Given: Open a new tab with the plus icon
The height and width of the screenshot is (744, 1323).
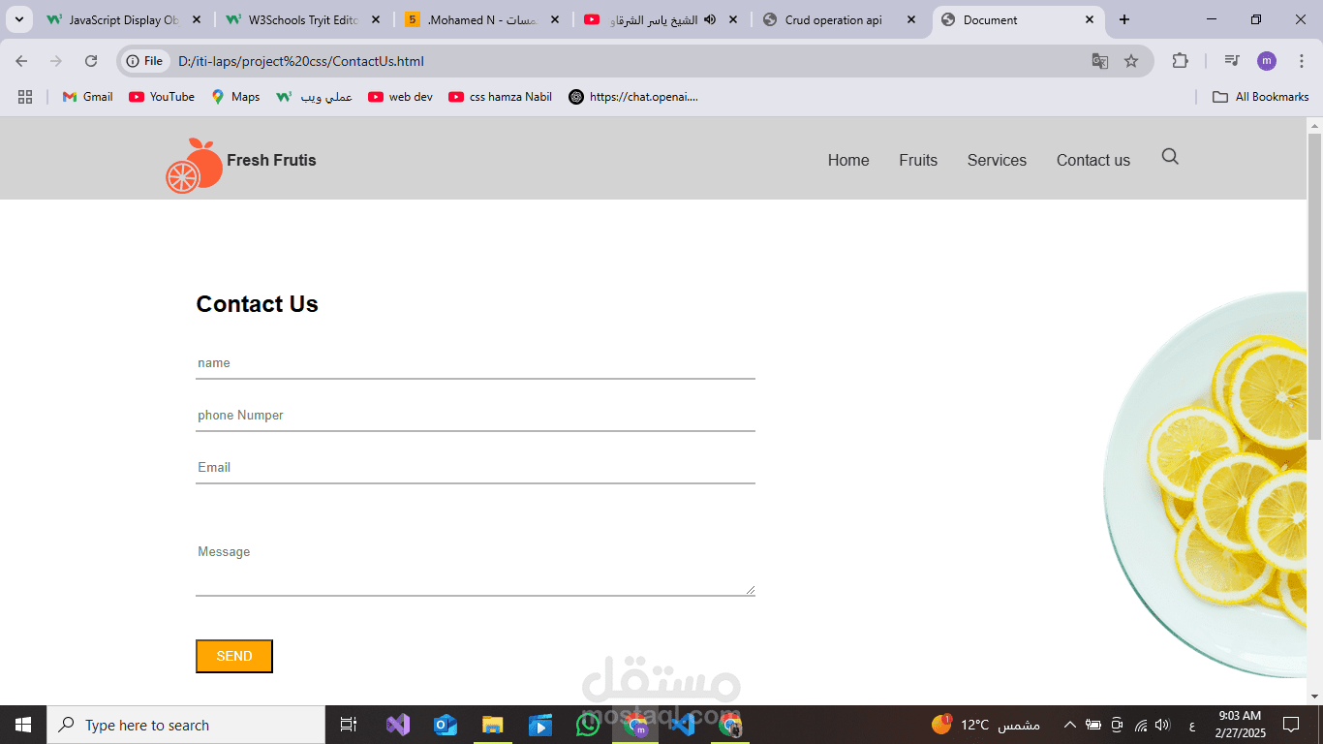Looking at the screenshot, I should click(x=1124, y=19).
